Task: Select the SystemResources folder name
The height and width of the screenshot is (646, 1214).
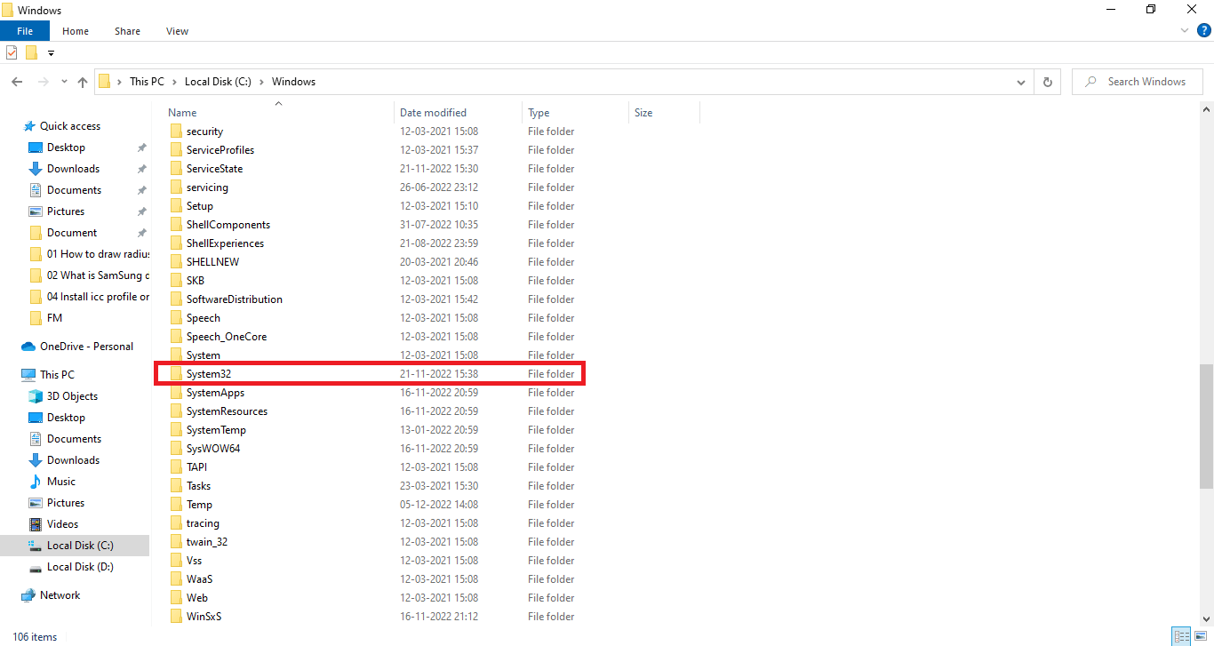Action: pyautogui.click(x=227, y=411)
